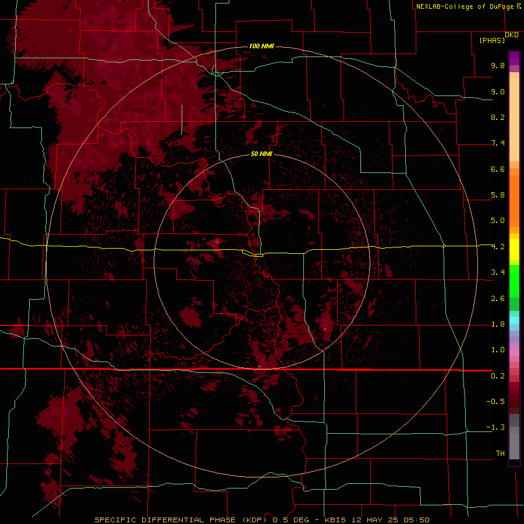Click the 9.0 scale label
This screenshot has width=524, height=524.
[498, 91]
